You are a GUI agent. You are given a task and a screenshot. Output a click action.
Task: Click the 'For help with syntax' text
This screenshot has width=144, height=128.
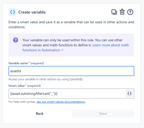22,102
